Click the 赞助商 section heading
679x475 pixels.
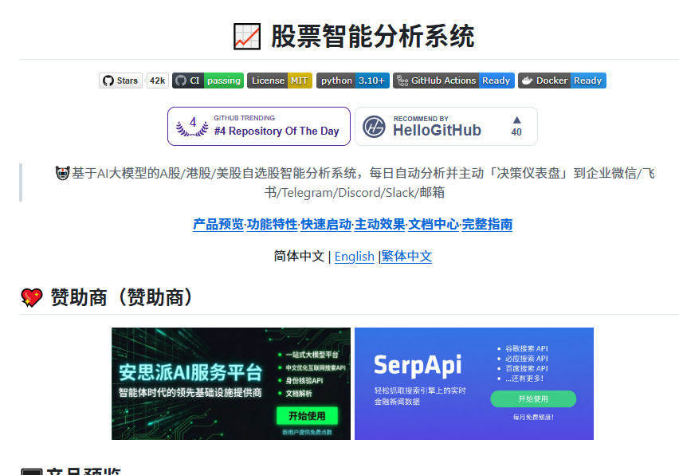point(122,298)
